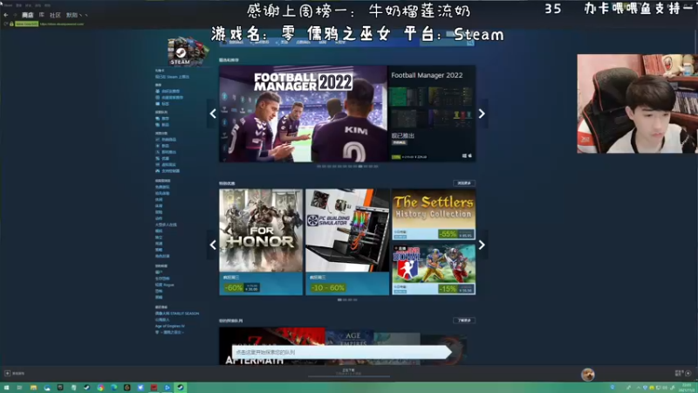The height and width of the screenshot is (393, 698).
Task: View second Football Manager screenshot thumbnail
Action: tap(449, 96)
